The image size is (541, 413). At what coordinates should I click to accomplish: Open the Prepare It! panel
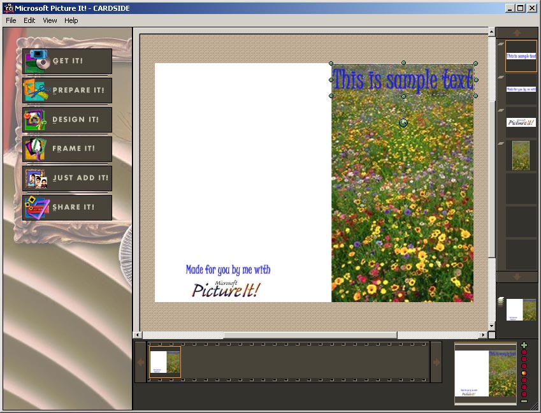point(68,91)
